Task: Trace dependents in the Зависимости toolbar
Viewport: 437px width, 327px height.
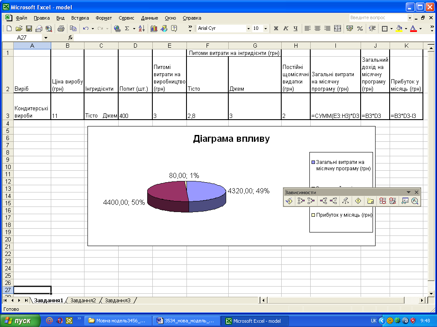Action: [323, 201]
